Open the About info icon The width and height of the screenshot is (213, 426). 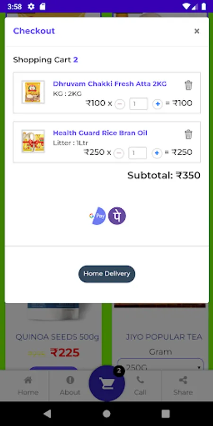[70, 380]
